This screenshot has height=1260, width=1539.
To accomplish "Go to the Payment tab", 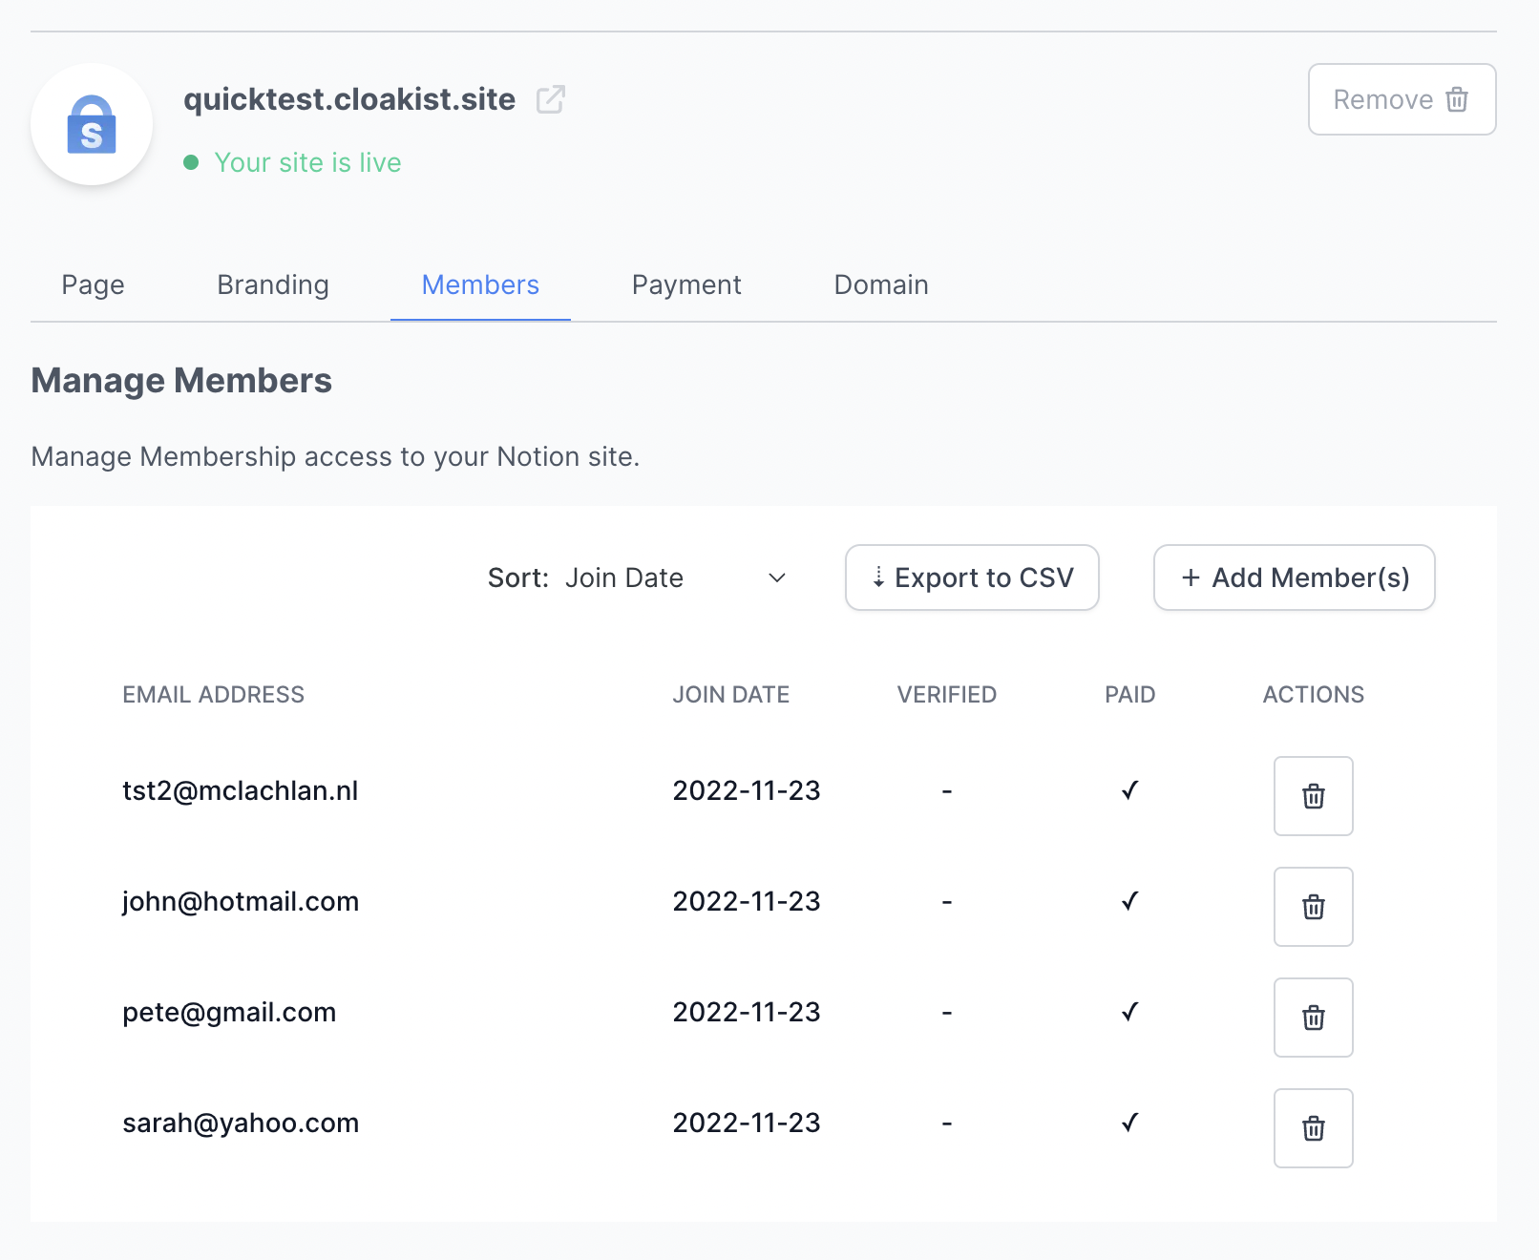I will tap(686, 284).
